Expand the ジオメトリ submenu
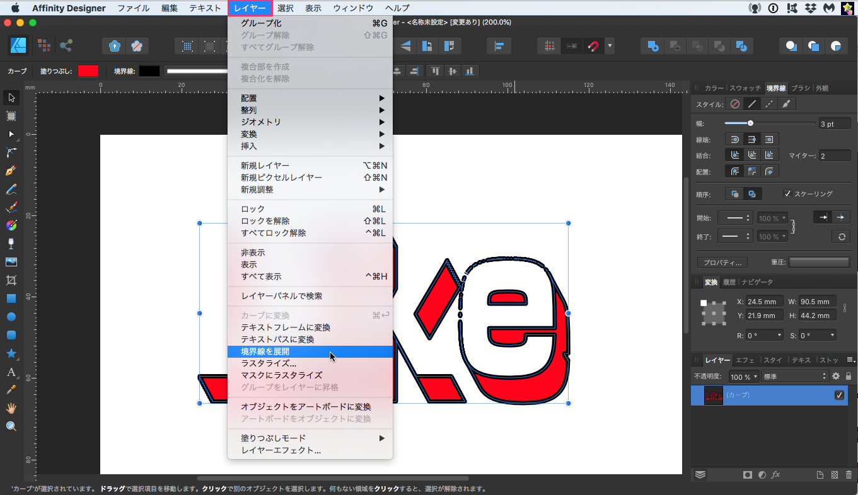858x495 pixels. pos(310,122)
